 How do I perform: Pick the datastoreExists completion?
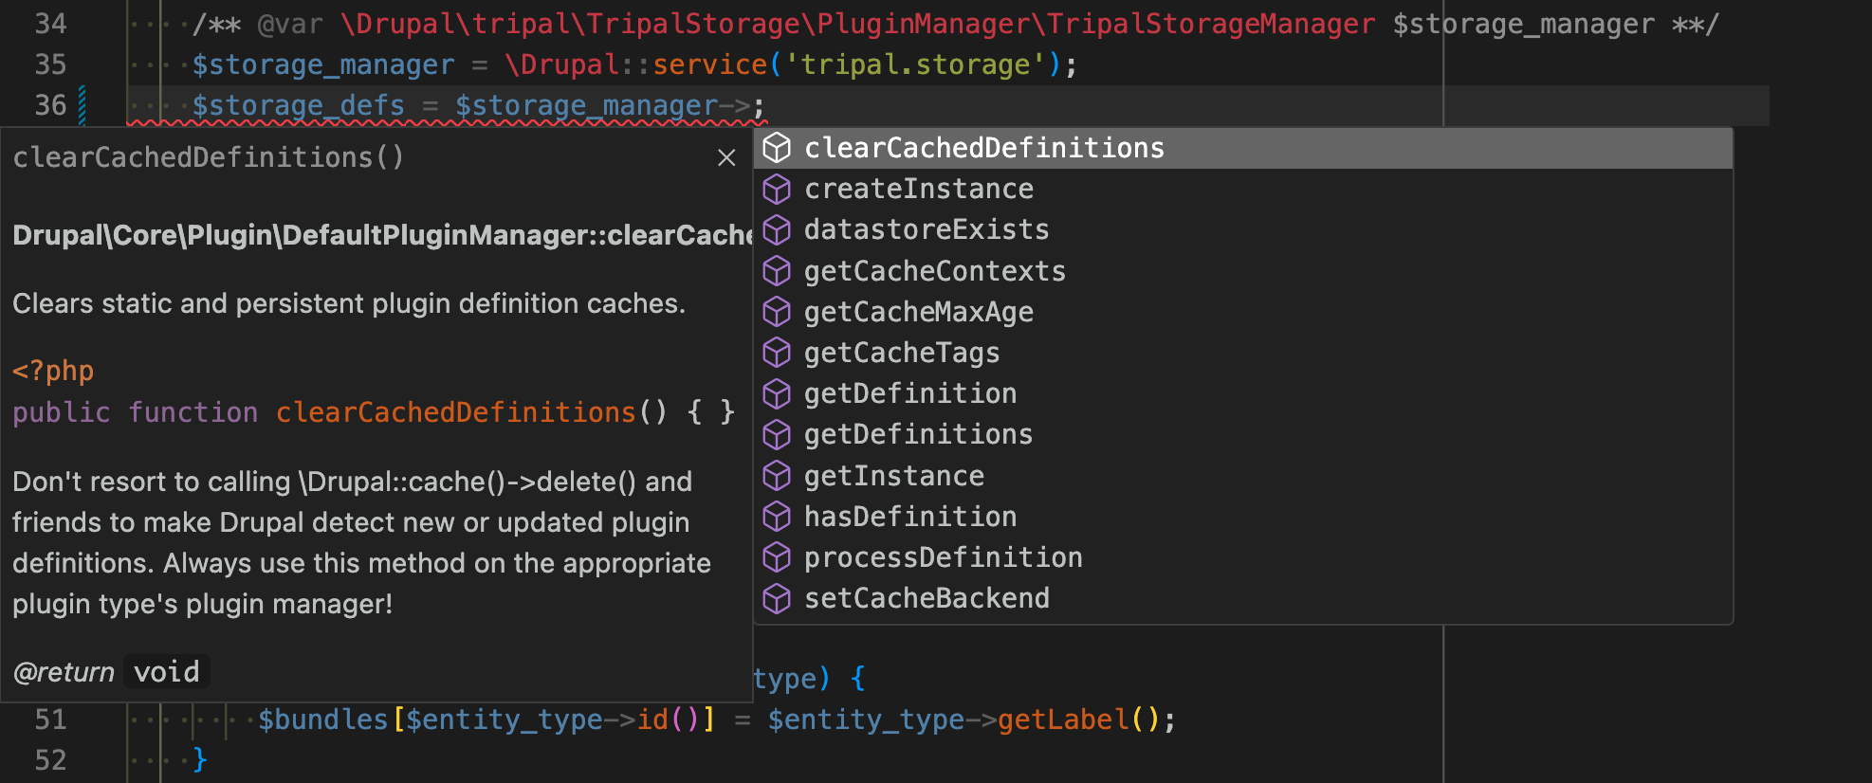[x=1243, y=230]
